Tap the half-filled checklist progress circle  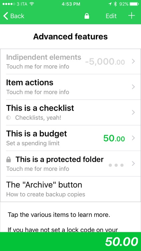click(x=8, y=118)
